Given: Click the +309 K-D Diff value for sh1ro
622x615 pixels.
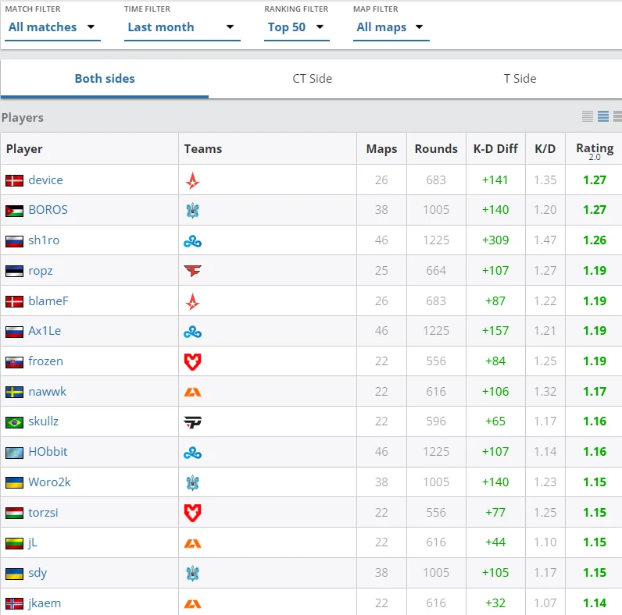Looking at the screenshot, I should click(x=495, y=240).
